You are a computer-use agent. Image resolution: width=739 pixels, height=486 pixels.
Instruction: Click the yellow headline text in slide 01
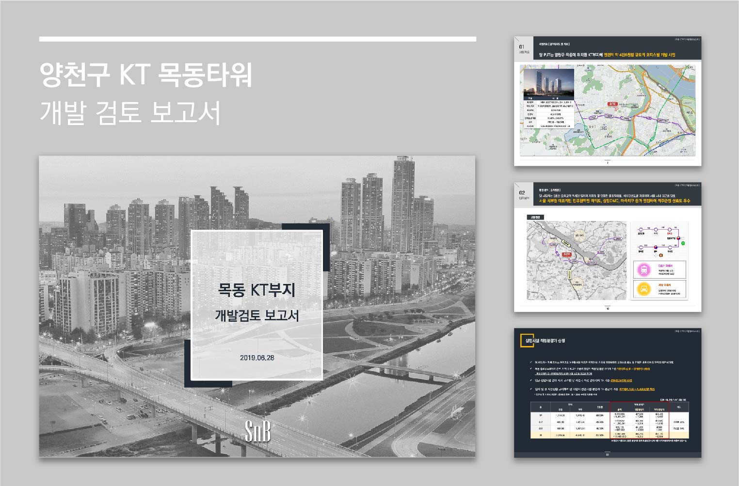(640, 55)
